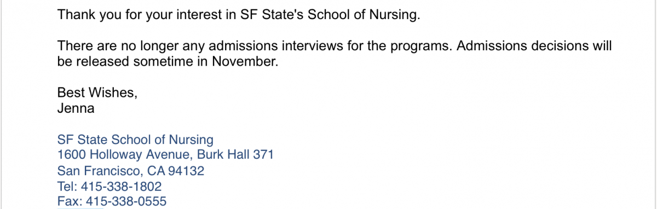Click the words "Admissions decisions will"
This screenshot has height=209, width=657.
coord(534,47)
